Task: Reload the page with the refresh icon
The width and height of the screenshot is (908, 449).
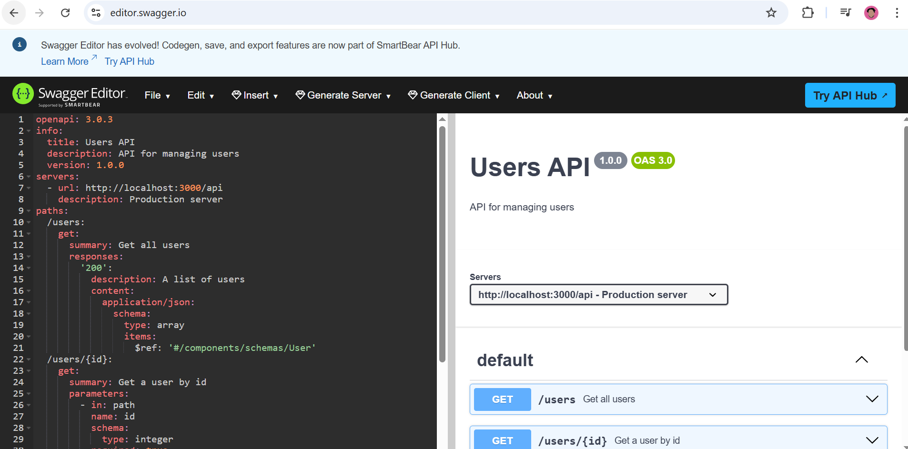Action: pos(65,13)
